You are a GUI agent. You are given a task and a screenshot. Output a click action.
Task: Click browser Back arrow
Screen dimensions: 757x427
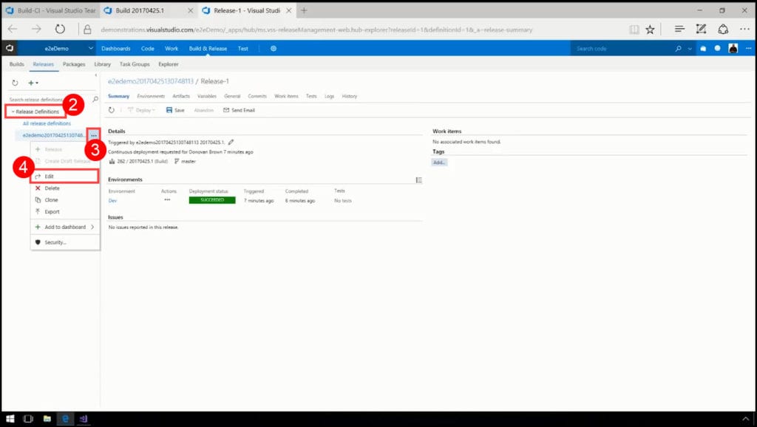click(x=13, y=30)
